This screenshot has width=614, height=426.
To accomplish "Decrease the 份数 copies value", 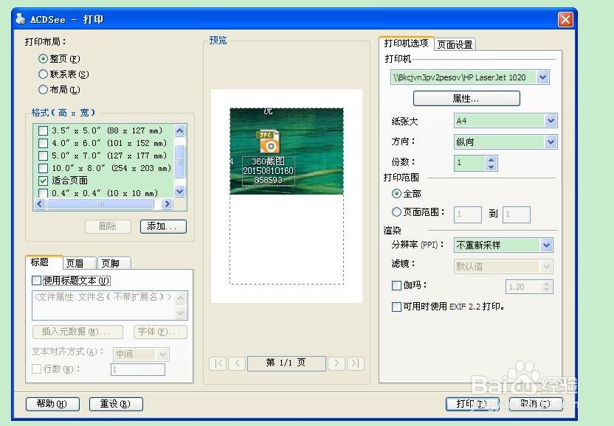I will (491, 167).
